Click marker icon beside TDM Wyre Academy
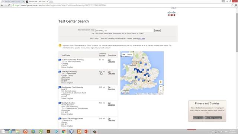This screenshot has width=238, height=134. pos(59,72)
